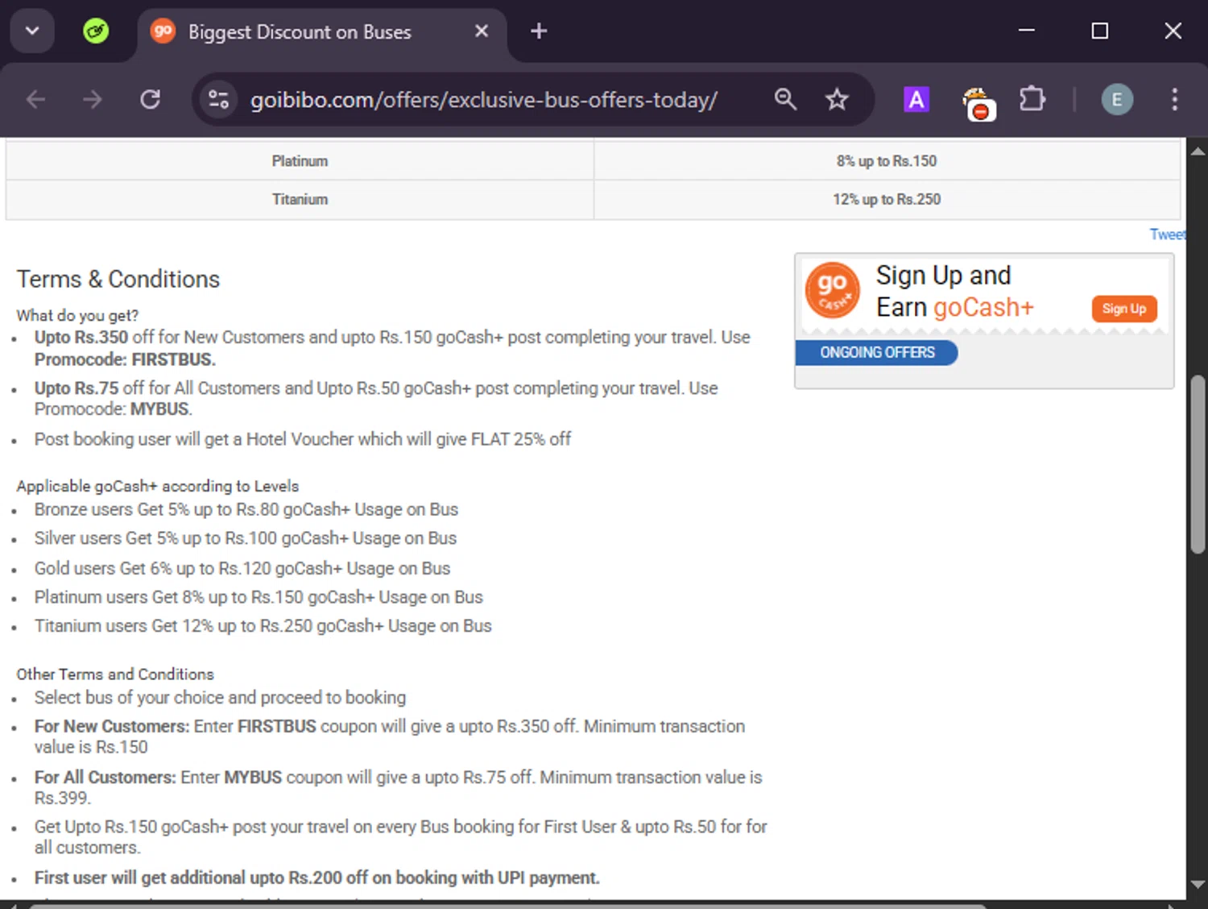This screenshot has height=909, width=1208.
Task: Reload the current page
Action: 151,100
